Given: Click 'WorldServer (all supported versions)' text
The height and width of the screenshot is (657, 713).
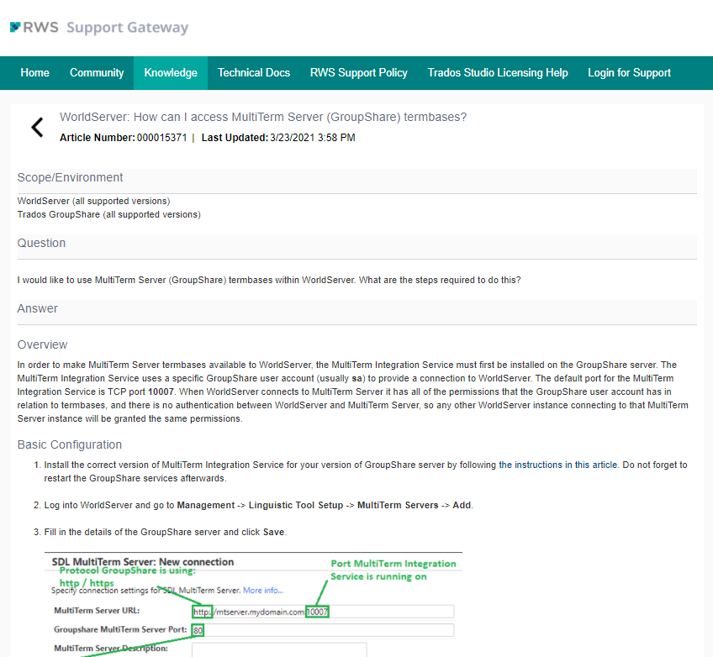Looking at the screenshot, I should (93, 201).
